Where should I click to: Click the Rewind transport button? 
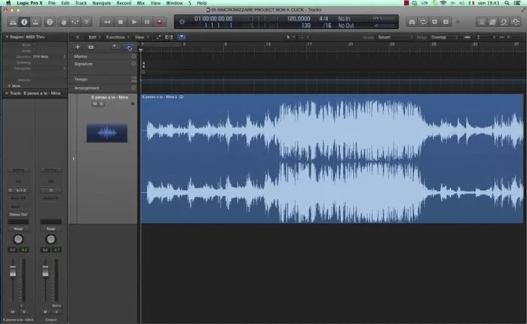(107, 23)
